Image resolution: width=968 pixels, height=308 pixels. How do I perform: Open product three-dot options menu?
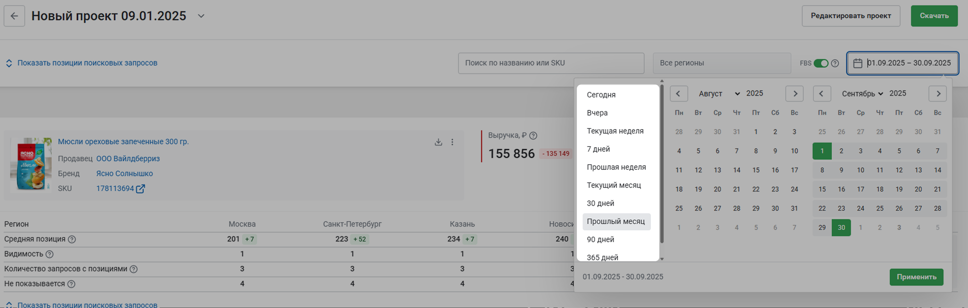pyautogui.click(x=452, y=142)
